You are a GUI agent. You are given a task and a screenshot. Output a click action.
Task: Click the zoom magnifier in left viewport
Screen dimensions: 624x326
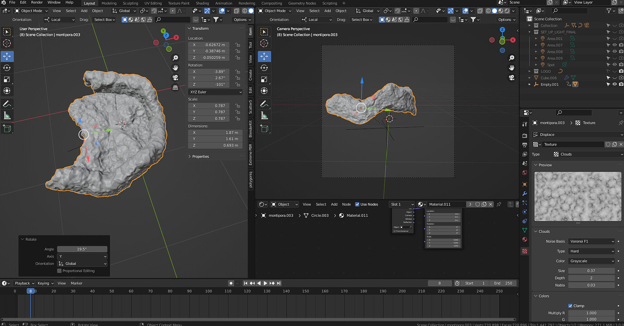(x=175, y=58)
